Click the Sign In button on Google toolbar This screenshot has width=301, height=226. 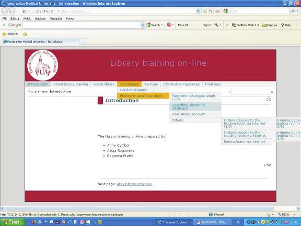(x=207, y=25)
